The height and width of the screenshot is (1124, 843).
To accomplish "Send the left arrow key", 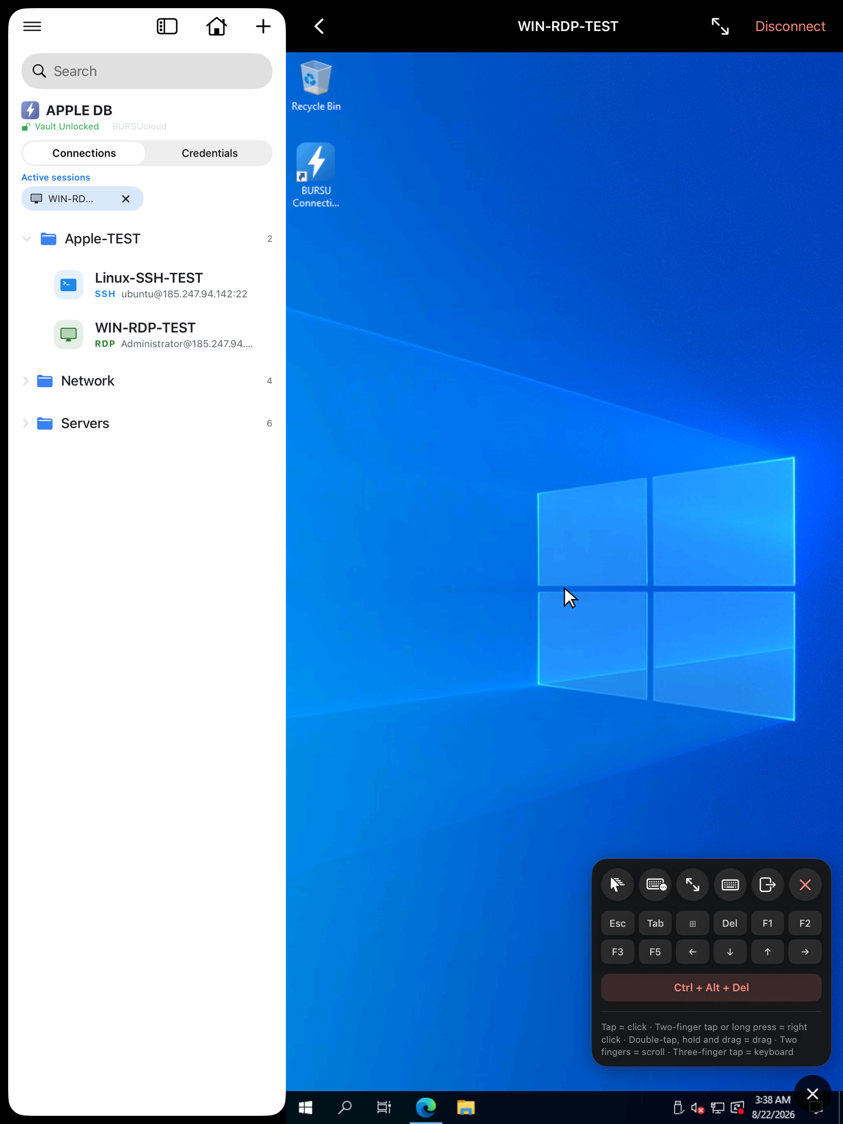I will (x=692, y=952).
